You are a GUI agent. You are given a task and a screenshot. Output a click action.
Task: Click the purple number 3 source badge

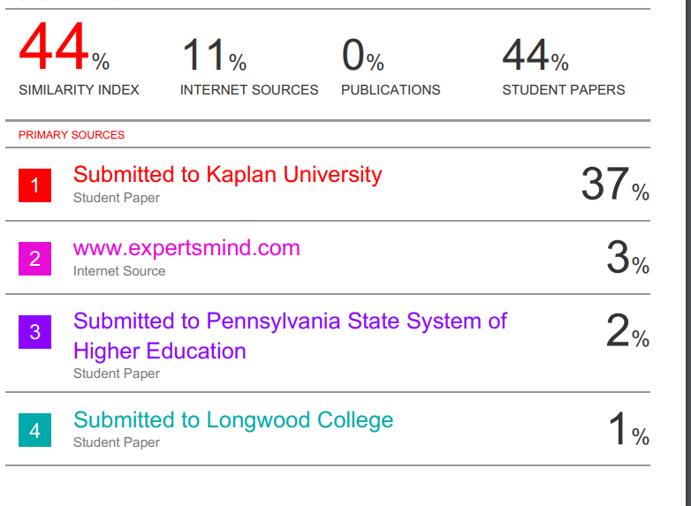34,332
